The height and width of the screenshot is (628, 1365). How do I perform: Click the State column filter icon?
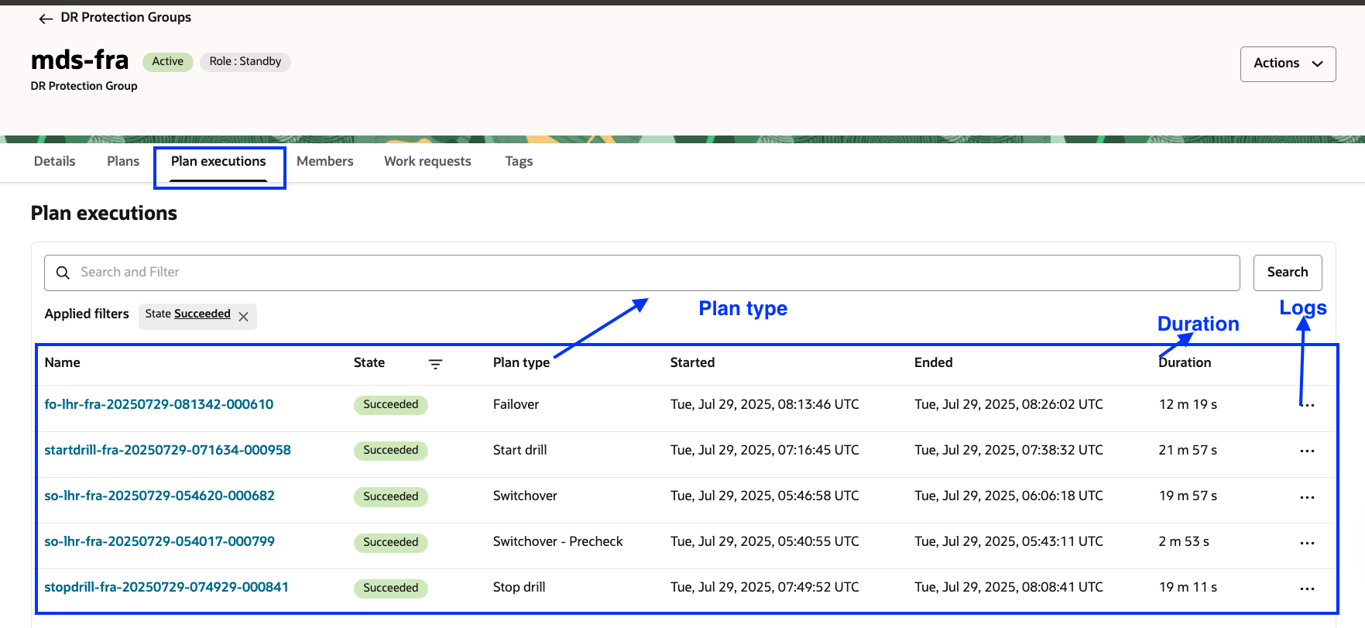(x=436, y=364)
